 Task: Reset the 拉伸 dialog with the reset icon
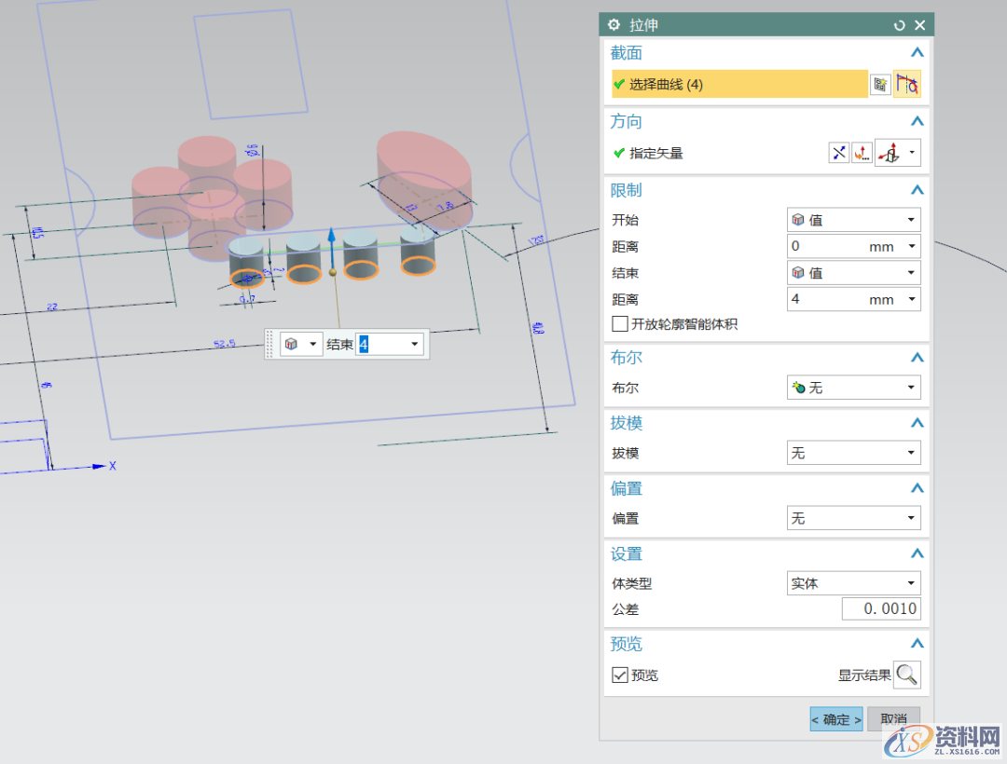tap(898, 25)
